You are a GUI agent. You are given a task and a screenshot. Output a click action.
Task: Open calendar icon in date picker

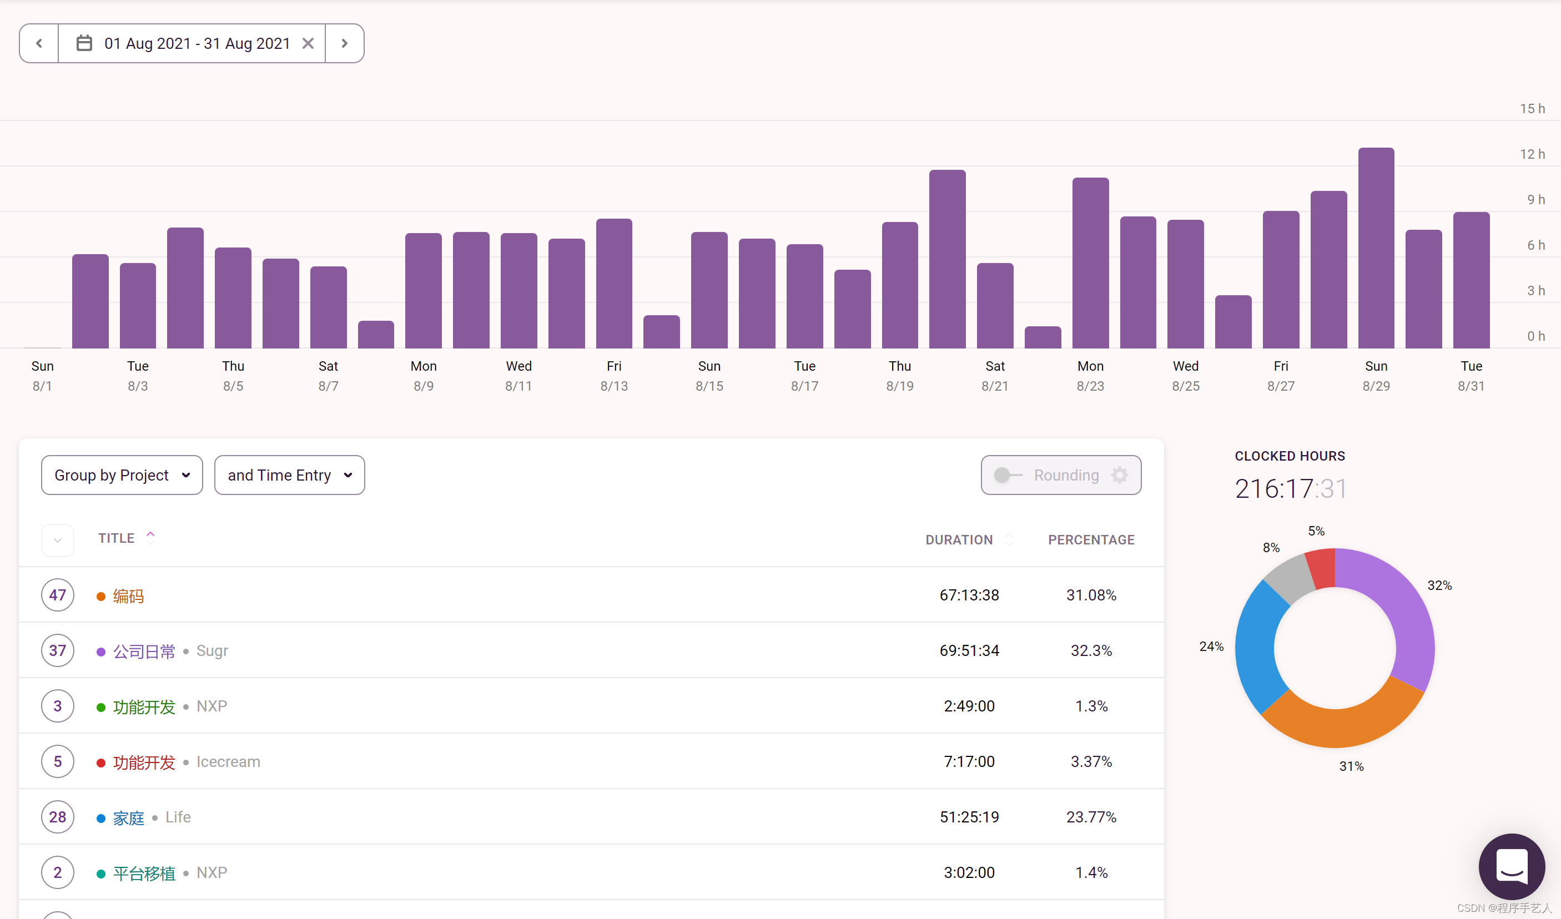tap(84, 43)
